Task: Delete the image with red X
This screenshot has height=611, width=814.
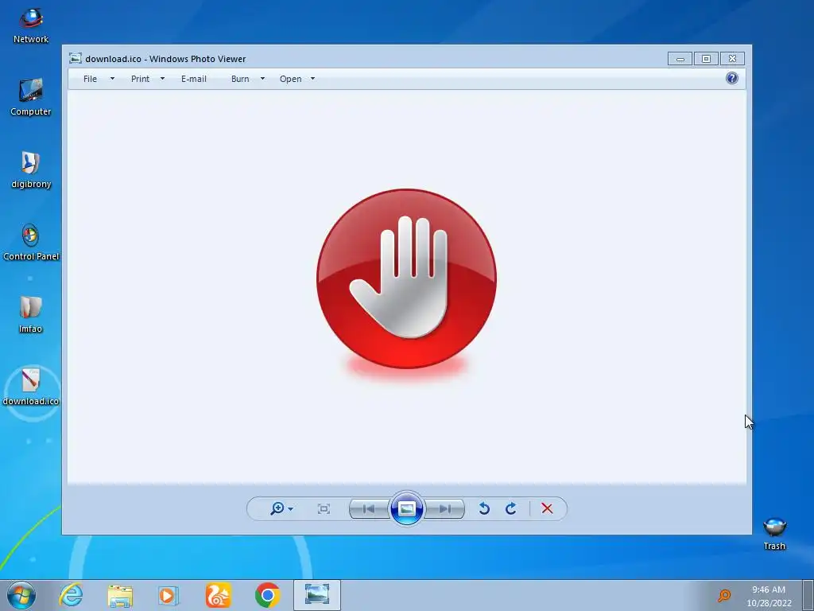Action: [x=547, y=508]
